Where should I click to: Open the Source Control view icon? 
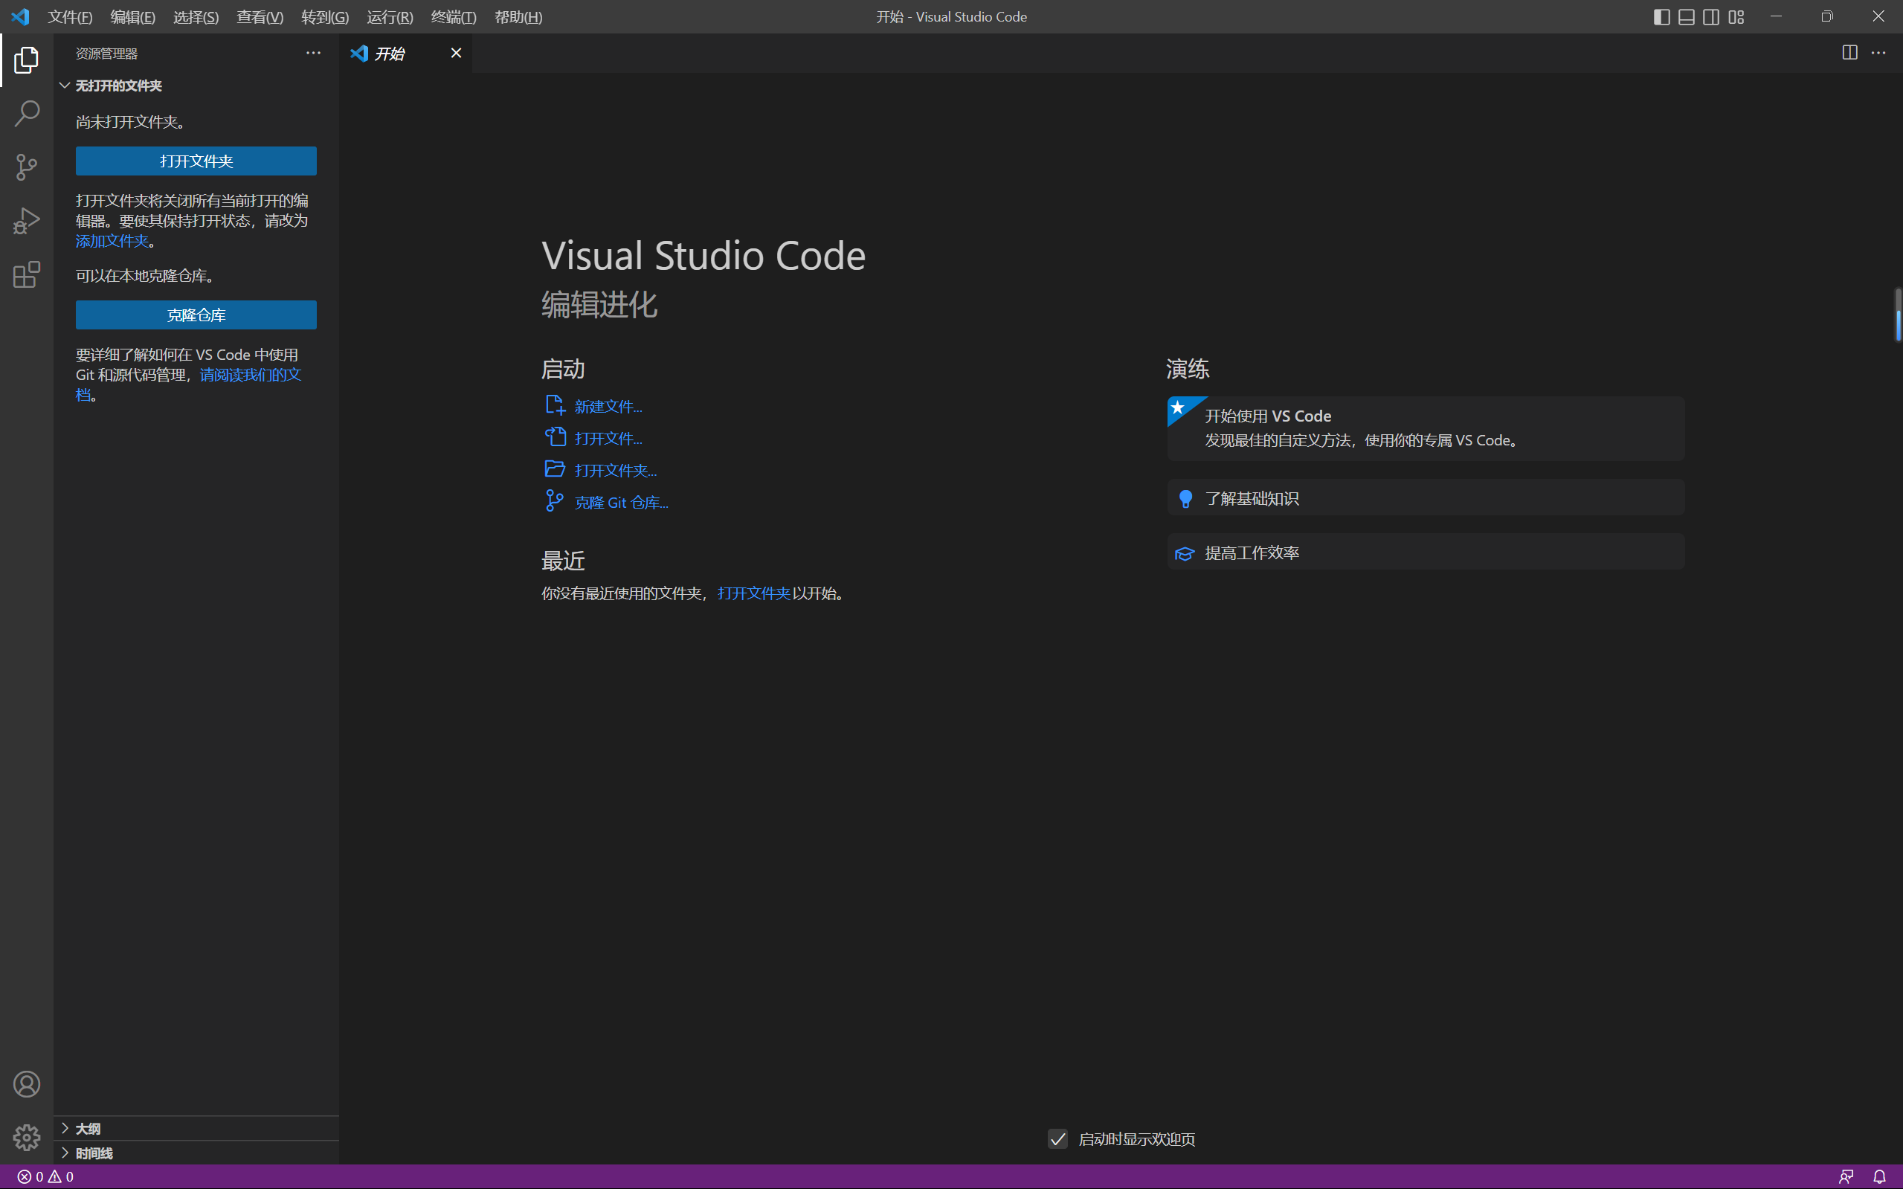point(27,167)
